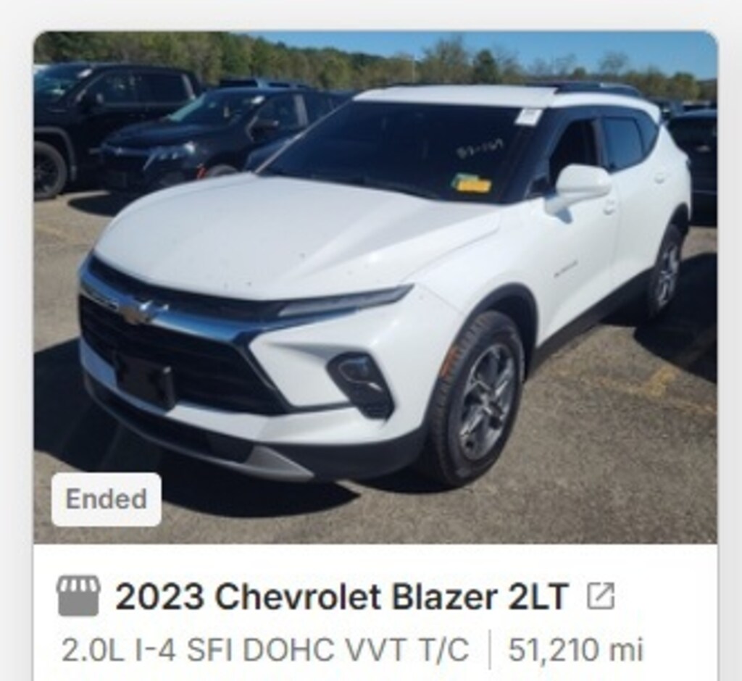Click the 51,210 mi mileage text
The image size is (742, 681).
coord(575,650)
